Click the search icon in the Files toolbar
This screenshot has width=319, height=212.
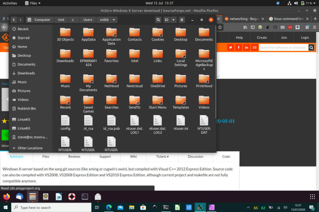click(158, 19)
